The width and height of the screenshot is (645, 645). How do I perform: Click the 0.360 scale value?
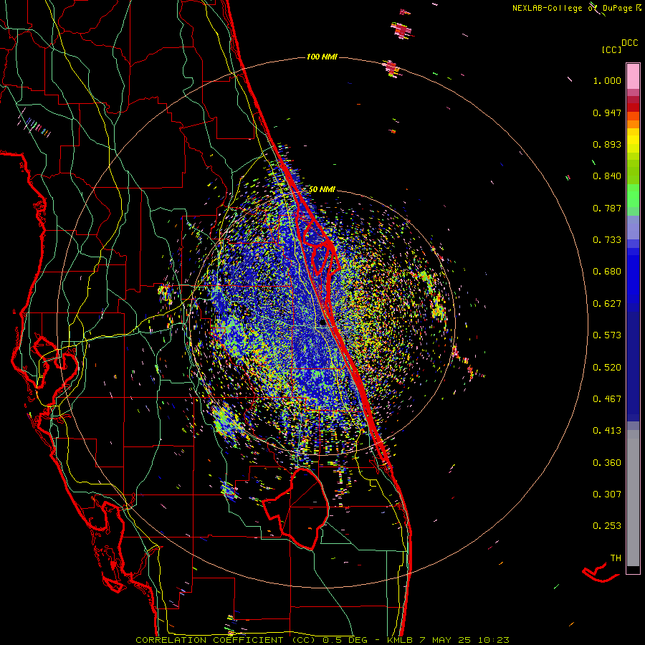(607, 463)
